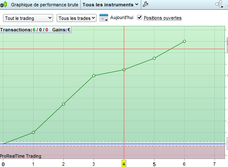Image resolution: width=228 pixels, height=167 pixels.
Task: Open the Tous les instruments dropdown
Action: point(111,5)
